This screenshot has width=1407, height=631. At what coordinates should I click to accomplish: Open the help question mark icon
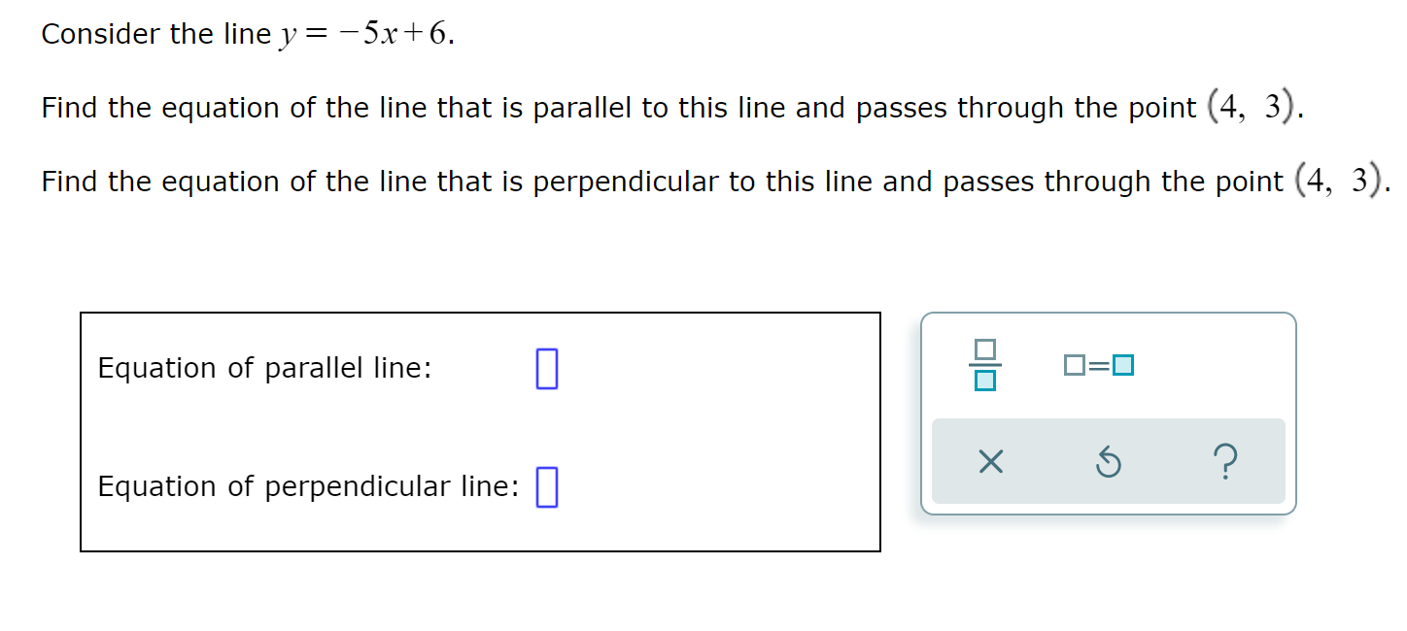click(x=1226, y=461)
